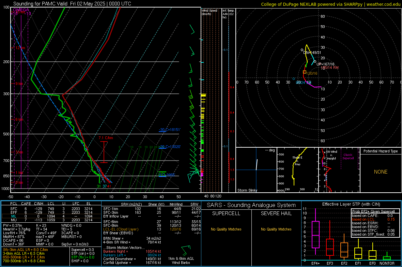Click the Bunkers Left = 88/24 kt line
402x267 pixels.
coord(132,255)
